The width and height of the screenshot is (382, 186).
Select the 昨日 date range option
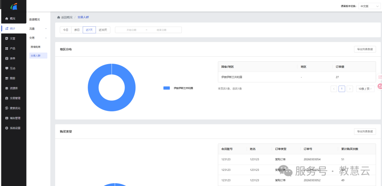(x=77, y=30)
